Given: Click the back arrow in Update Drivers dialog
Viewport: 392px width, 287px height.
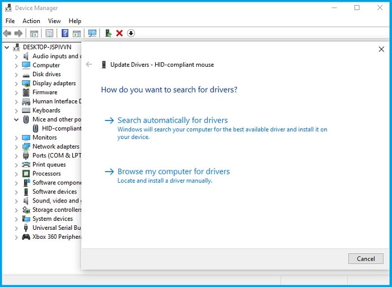Looking at the screenshot, I should coord(88,64).
